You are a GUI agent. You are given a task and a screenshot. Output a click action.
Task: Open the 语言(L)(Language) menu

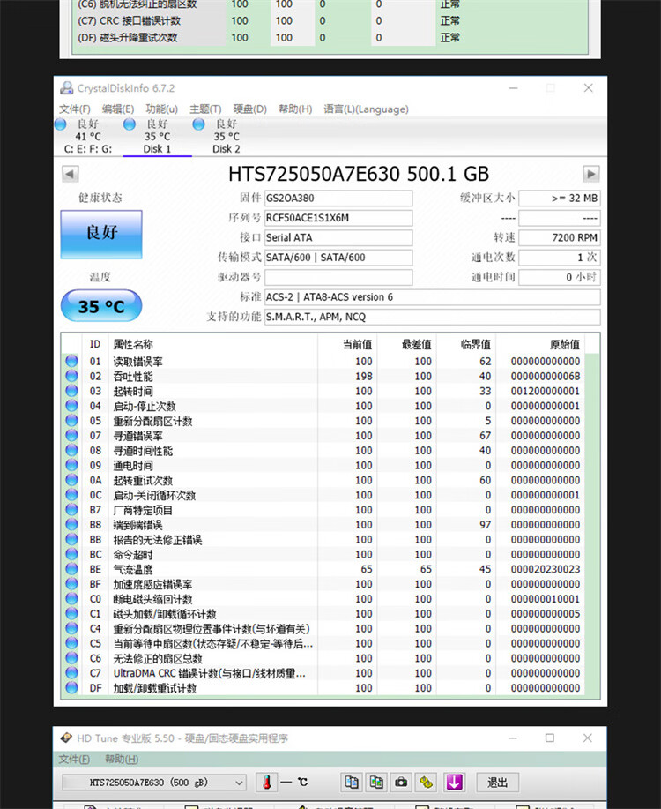click(366, 109)
